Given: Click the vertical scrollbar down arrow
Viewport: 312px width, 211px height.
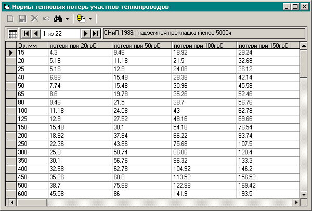Looking at the screenshot, I should [304, 193].
